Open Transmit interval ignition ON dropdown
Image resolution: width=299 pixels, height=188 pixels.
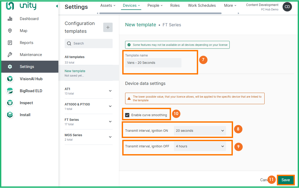click(x=200, y=131)
